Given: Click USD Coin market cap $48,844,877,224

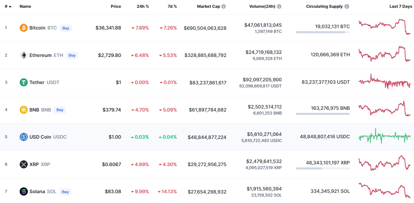Looking at the screenshot, I should [x=207, y=137].
